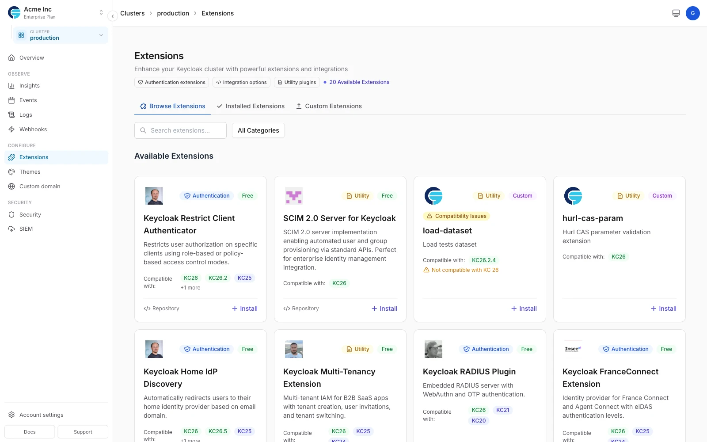The height and width of the screenshot is (442, 707).
Task: Click the 20 Available Extensions text
Action: point(359,82)
